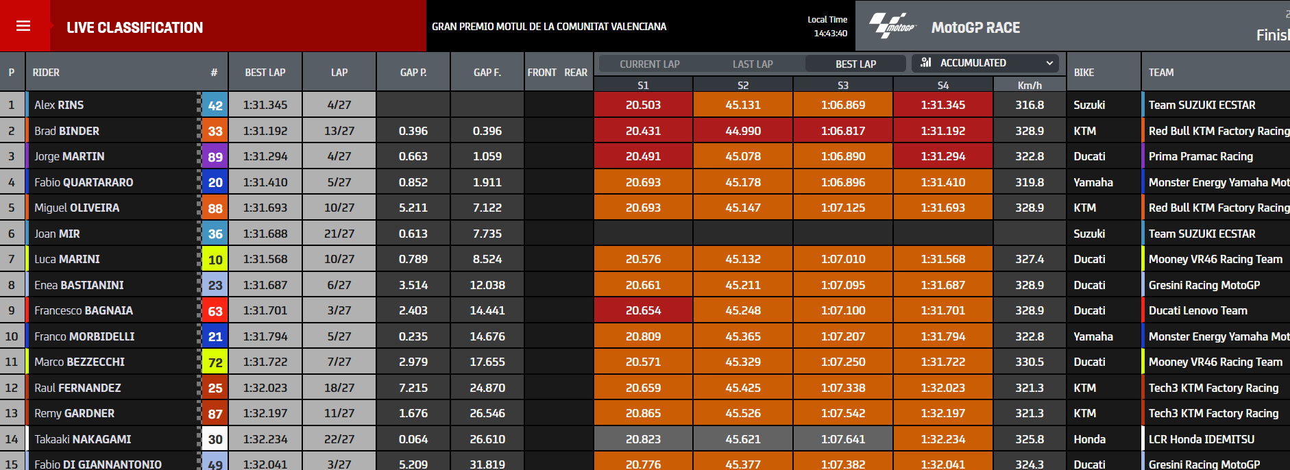Select rider Franco MORBIDELLI
Image resolution: width=1290 pixels, height=470 pixels.
pyautogui.click(x=84, y=336)
